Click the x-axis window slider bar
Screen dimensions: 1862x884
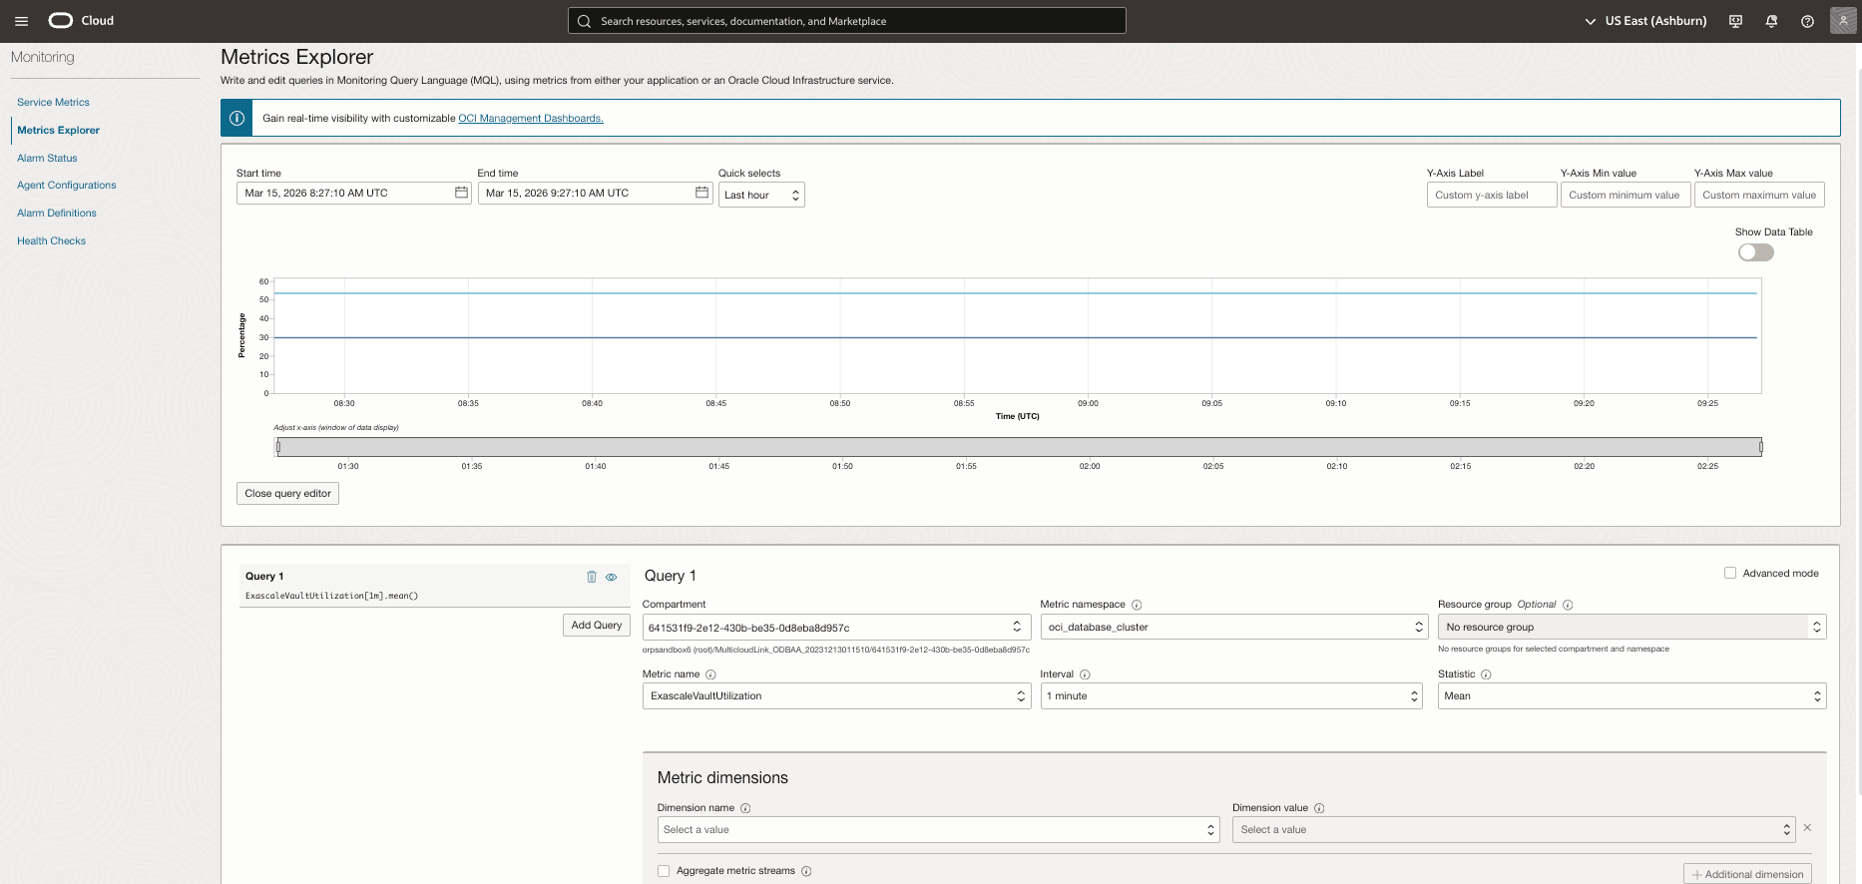point(1019,447)
